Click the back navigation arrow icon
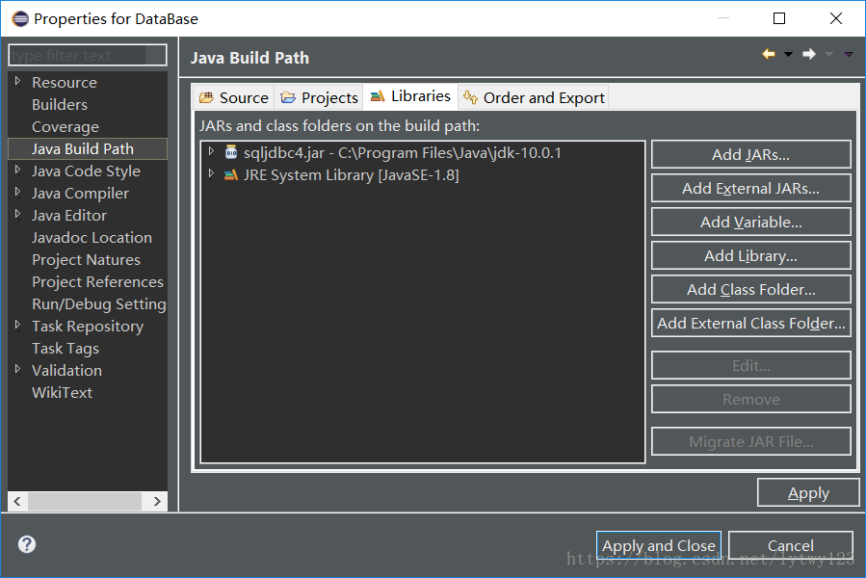Viewport: 866px width, 578px height. (768, 55)
